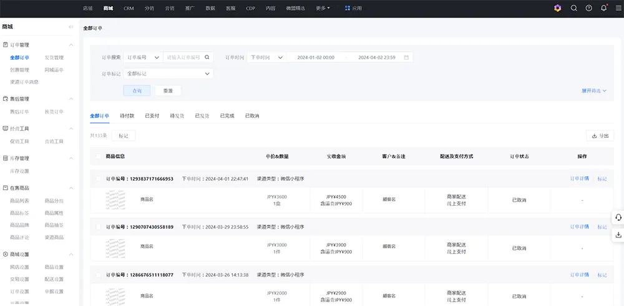Click the search icon in the order number field
The width and height of the screenshot is (624, 306).
207,57
